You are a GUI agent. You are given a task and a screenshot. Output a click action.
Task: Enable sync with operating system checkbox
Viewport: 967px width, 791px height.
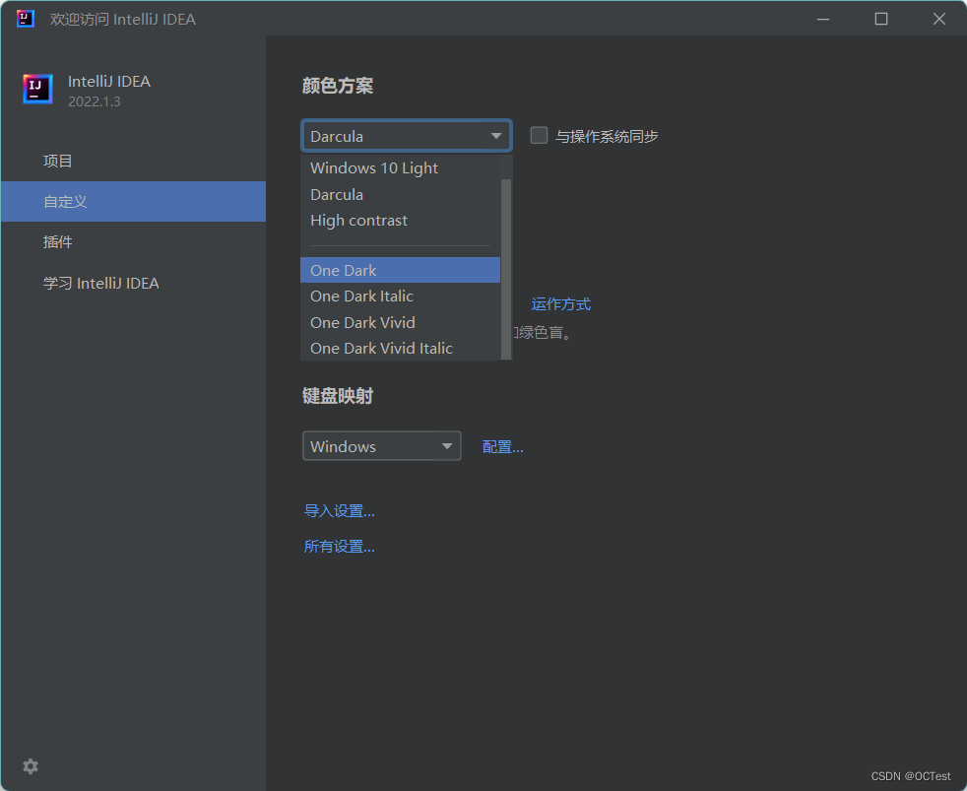[x=539, y=135]
